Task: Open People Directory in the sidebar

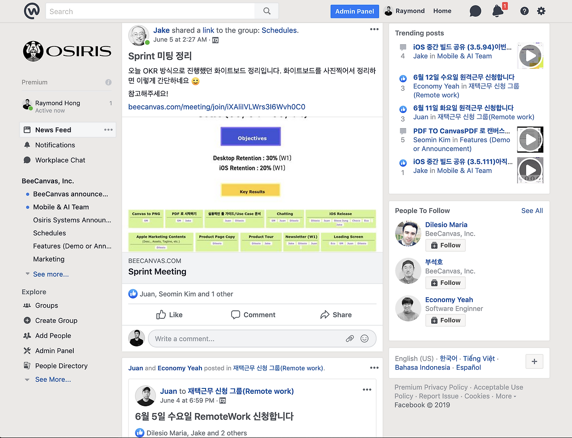Action: [x=61, y=366]
